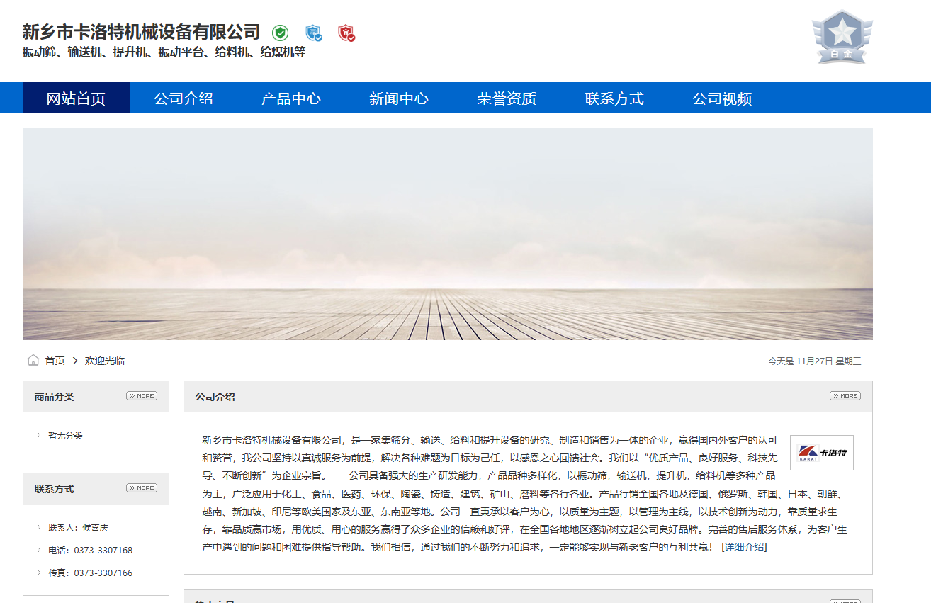Open the 荣誉资质 navigation item
The width and height of the screenshot is (931, 603).
coord(507,98)
